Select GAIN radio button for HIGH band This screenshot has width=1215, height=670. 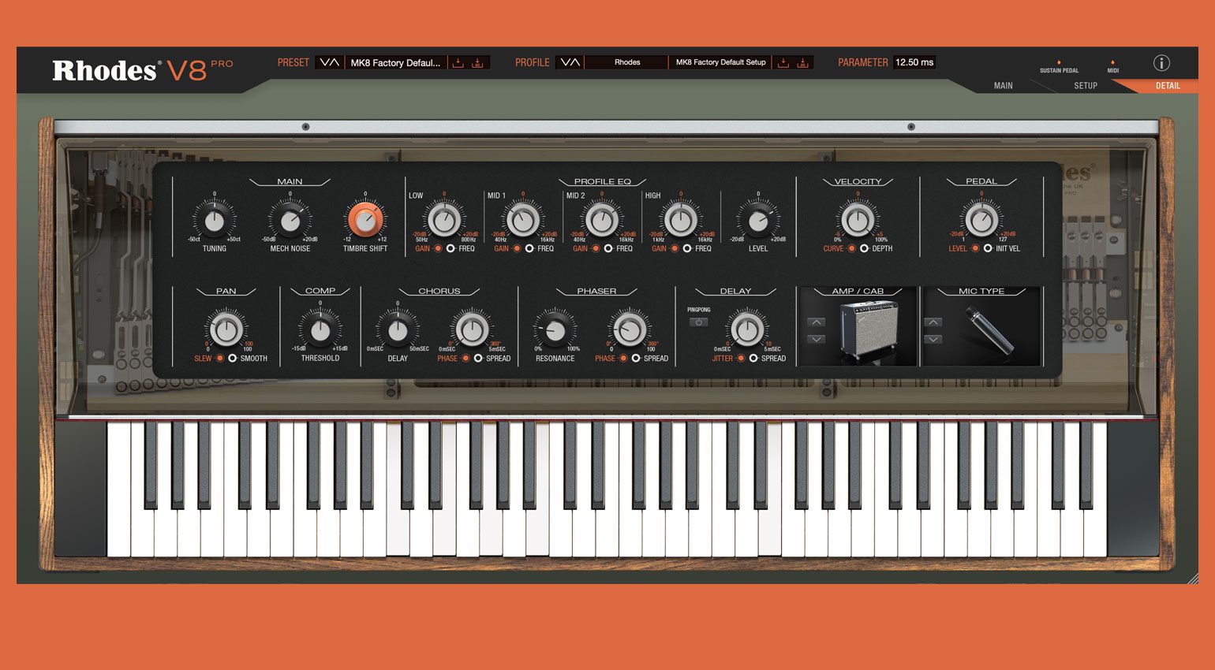tap(675, 248)
